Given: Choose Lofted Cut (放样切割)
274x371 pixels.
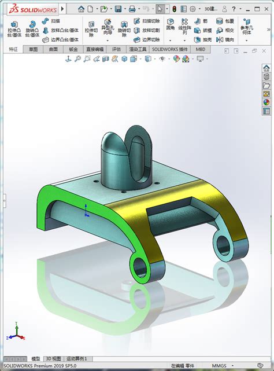Looking at the screenshot, I should coord(147,30).
